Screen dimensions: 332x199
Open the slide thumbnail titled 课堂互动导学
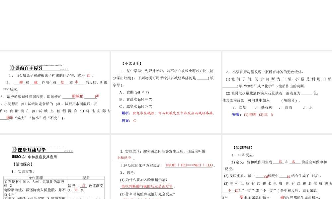tap(55, 167)
